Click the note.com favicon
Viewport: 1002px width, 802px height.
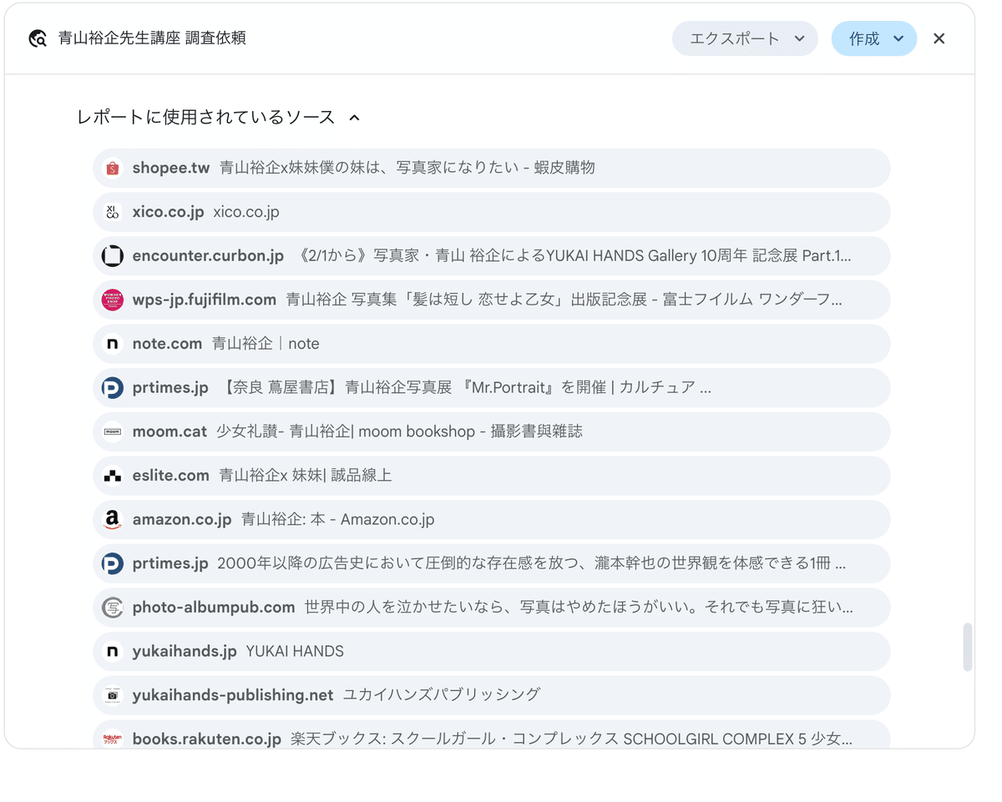(112, 344)
